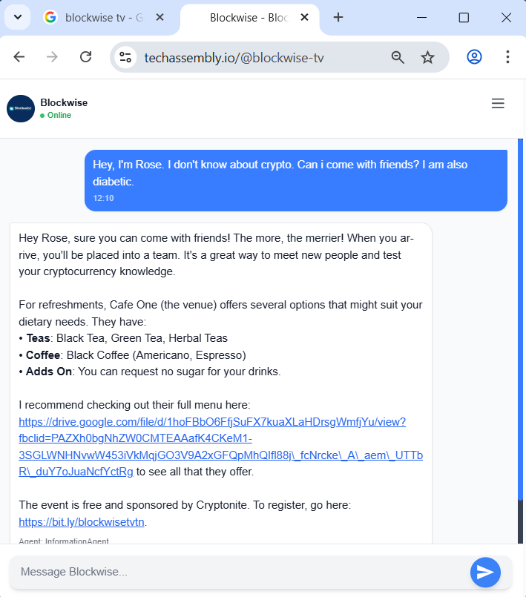
Task: Open a new browser tab
Action: 338,17
